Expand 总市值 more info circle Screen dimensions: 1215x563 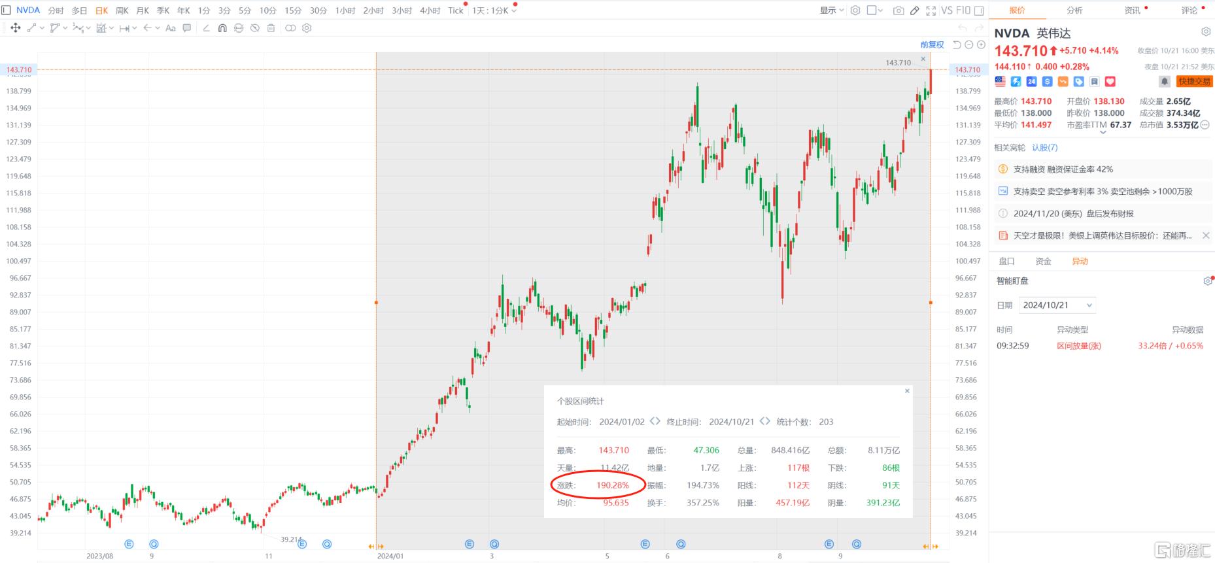pos(1205,125)
